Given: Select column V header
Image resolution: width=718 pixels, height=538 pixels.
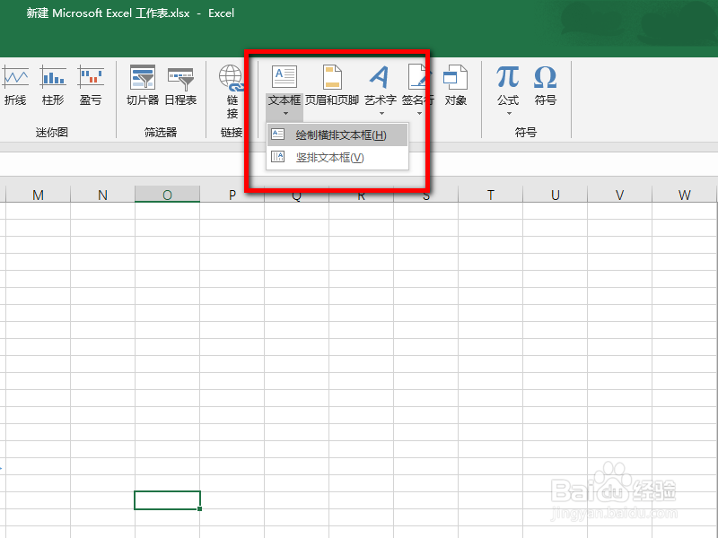Looking at the screenshot, I should coord(619,195).
